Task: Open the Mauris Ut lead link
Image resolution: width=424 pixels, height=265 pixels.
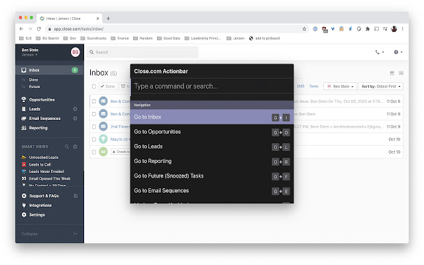Action: [x=120, y=140]
